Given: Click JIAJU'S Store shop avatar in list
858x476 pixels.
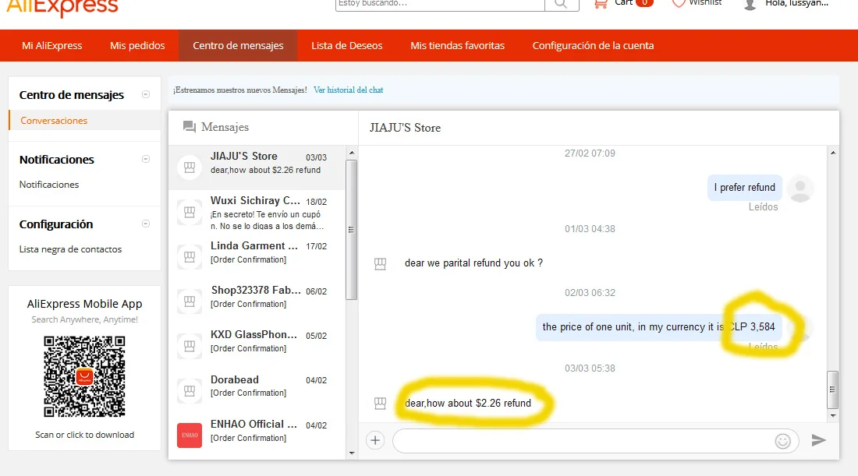Looking at the screenshot, I should tap(190, 167).
